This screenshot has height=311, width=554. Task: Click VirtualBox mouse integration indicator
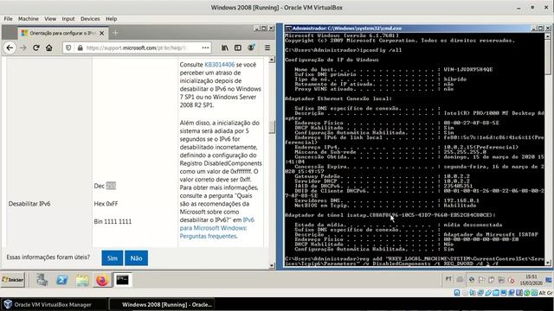(x=527, y=293)
